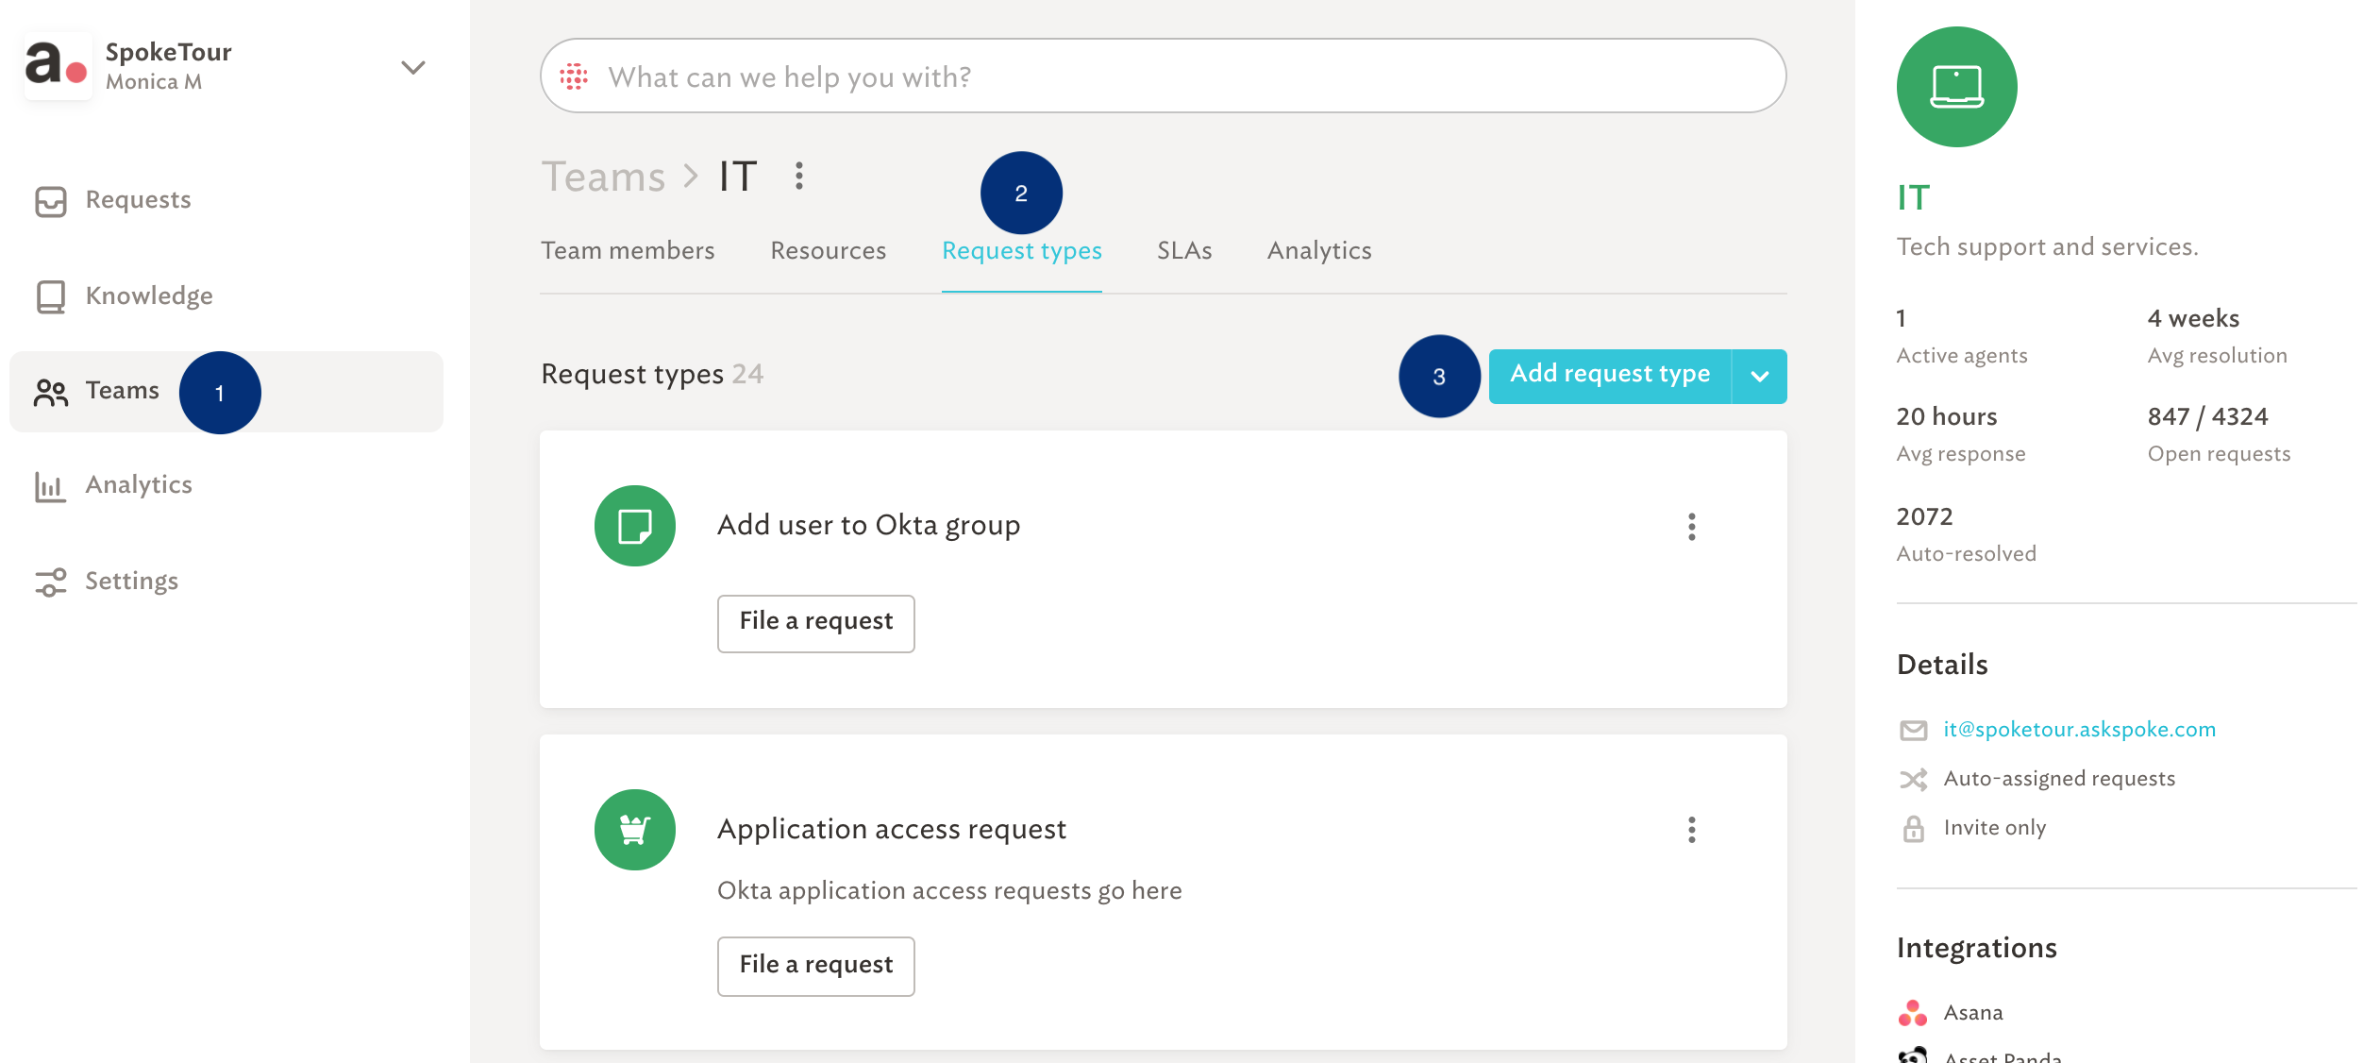Click the 'Okta application access requests go here' description
This screenshot has width=2380, height=1063.
tap(949, 891)
